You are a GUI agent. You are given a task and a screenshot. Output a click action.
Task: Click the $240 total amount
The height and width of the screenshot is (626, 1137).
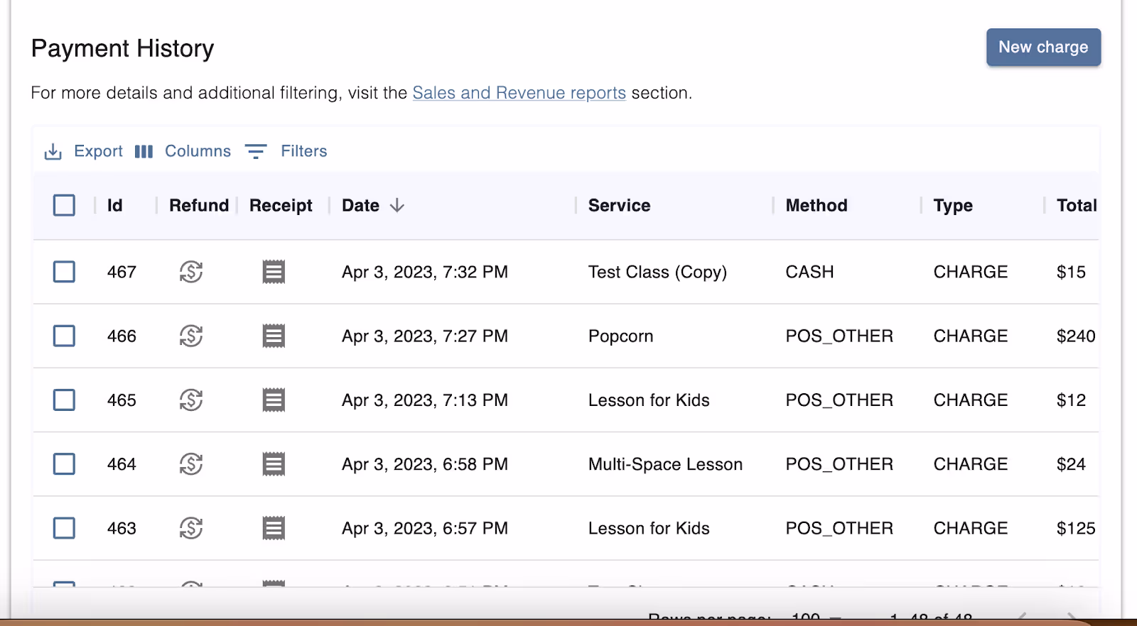pyautogui.click(x=1076, y=336)
